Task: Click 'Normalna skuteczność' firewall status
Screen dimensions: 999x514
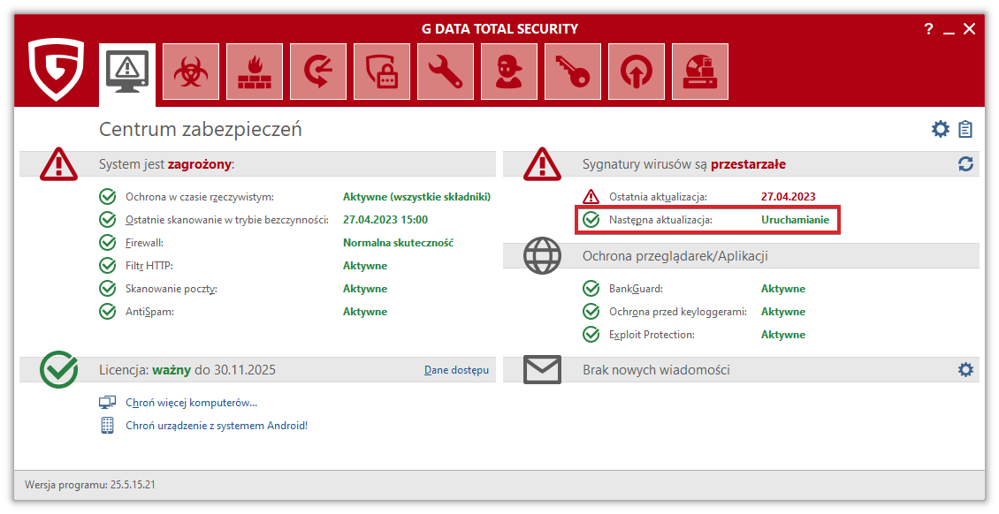Action: [x=398, y=243]
